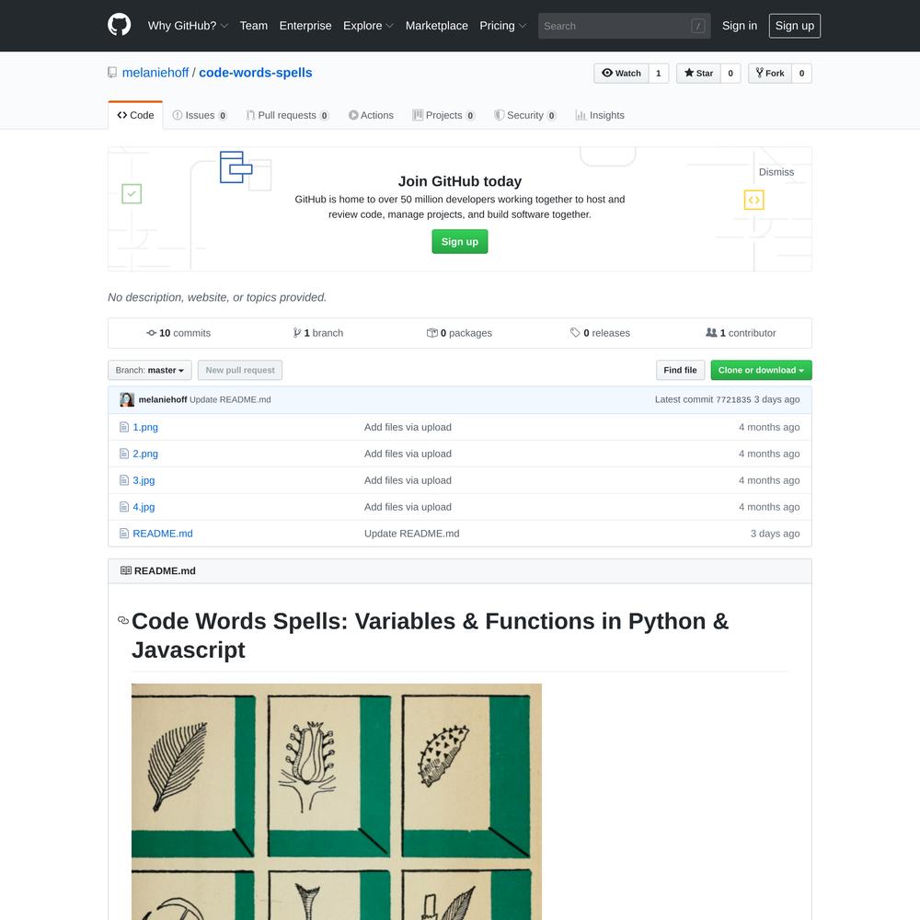Image resolution: width=920 pixels, height=920 pixels.
Task: Open the fork count next to Fork
Action: pyautogui.click(x=801, y=74)
